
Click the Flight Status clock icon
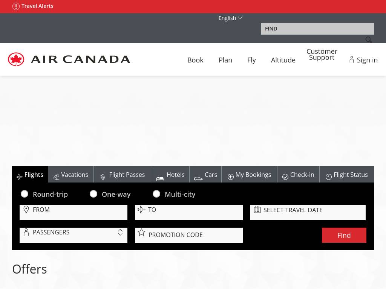[329, 177]
